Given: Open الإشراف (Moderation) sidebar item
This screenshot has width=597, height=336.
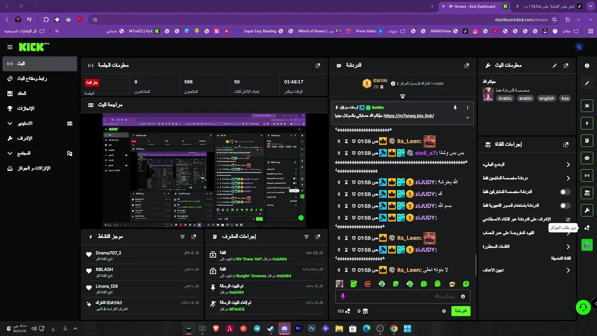Looking at the screenshot, I should coord(39,138).
